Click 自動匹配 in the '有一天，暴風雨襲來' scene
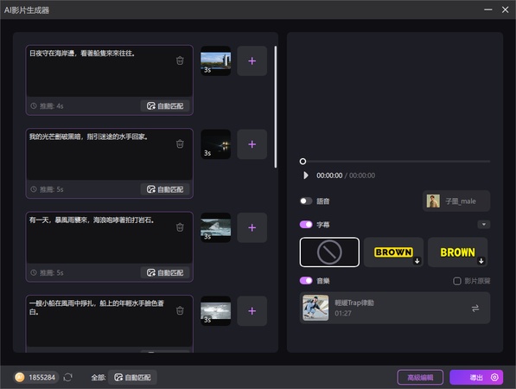 [165, 272]
